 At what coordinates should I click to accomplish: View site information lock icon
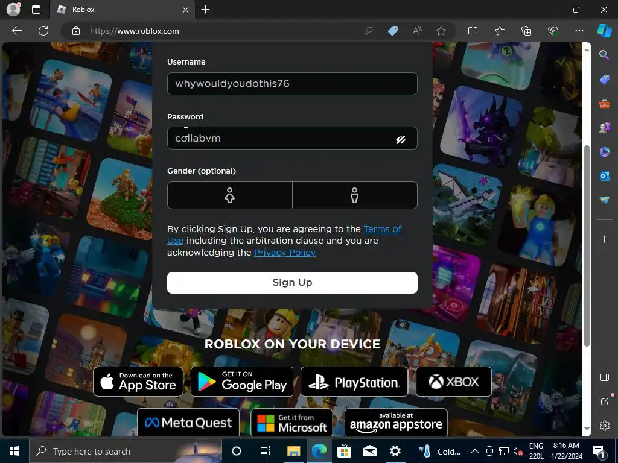[76, 31]
